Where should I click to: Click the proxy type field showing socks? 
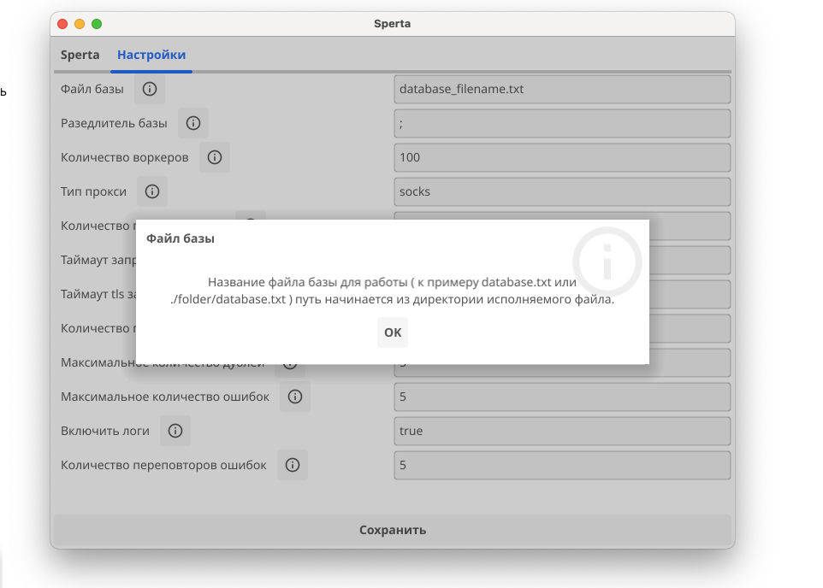pos(562,191)
